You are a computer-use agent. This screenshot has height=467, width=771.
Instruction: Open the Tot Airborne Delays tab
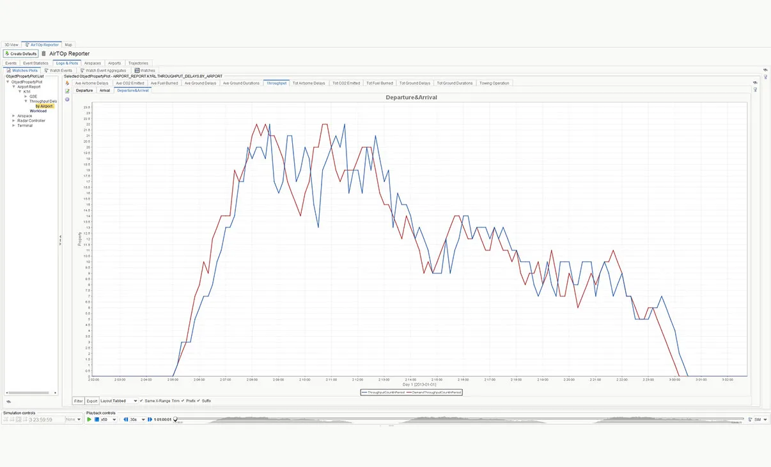[309, 83]
